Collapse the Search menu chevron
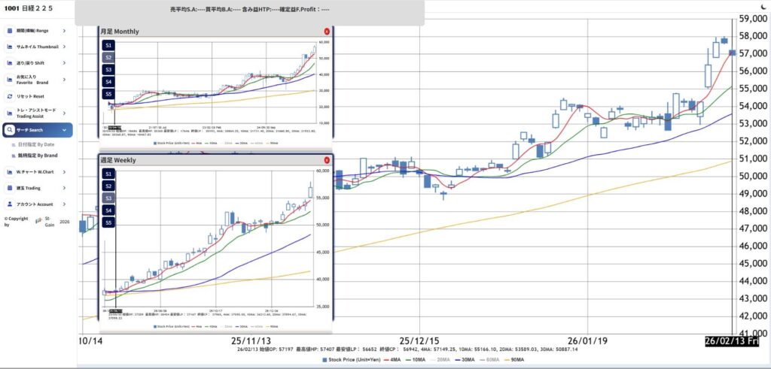The height and width of the screenshot is (369, 771). coord(64,130)
